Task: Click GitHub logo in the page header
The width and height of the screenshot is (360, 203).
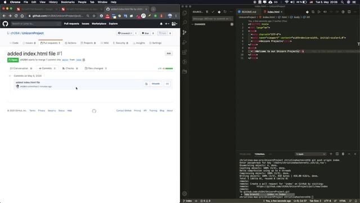Action: [x=5, y=24]
